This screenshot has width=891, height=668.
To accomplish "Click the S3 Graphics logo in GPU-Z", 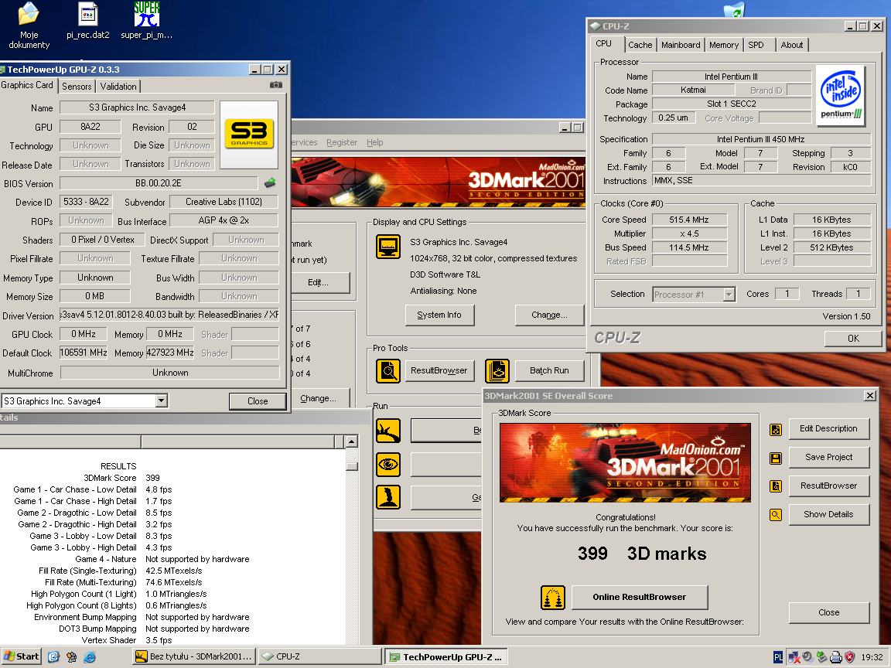I will coord(249,135).
